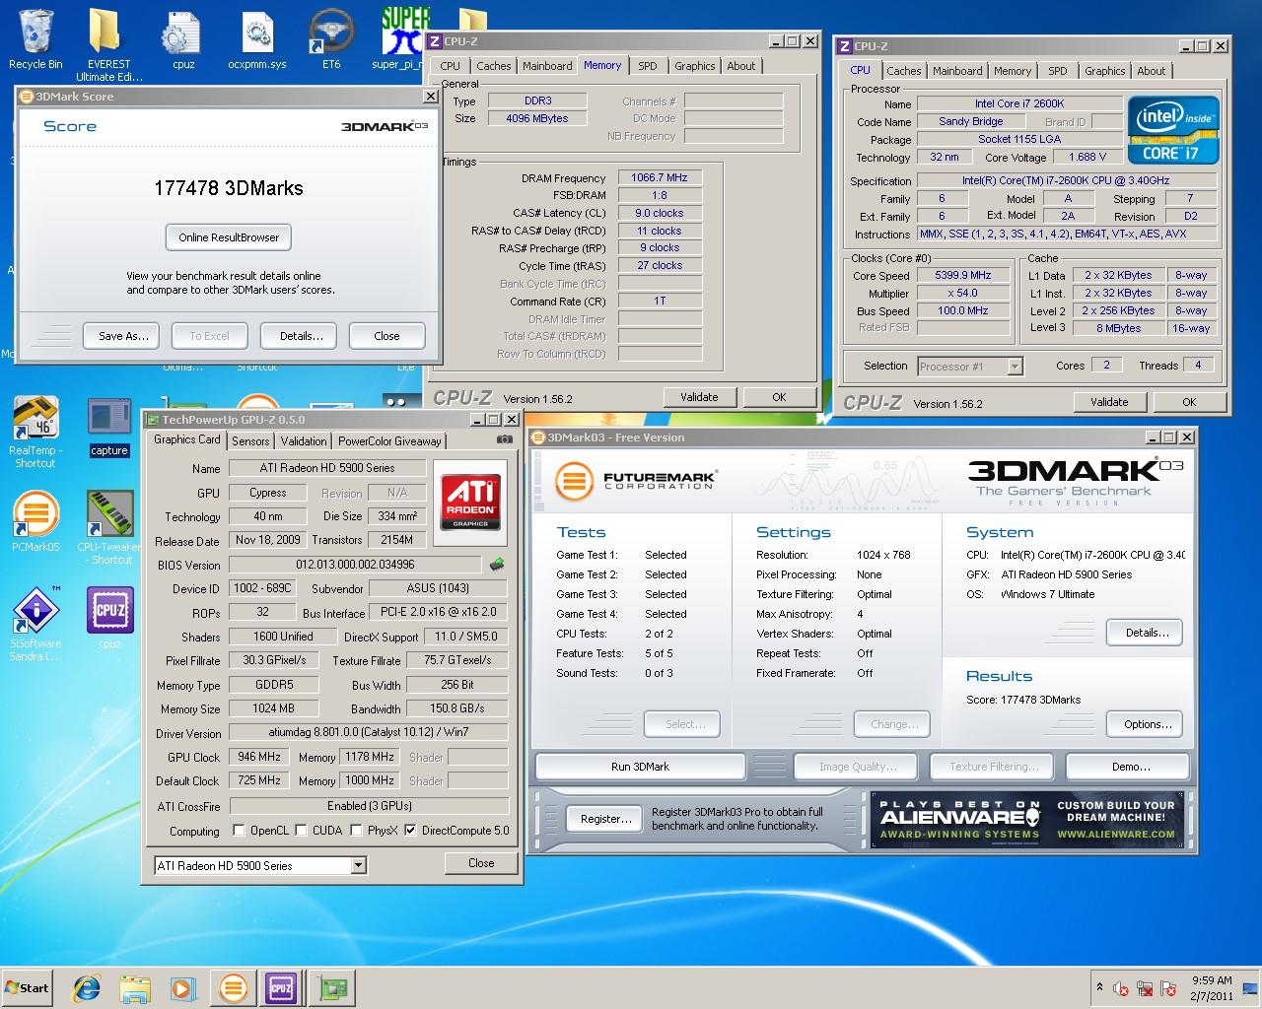Click the Start button

click(28, 987)
